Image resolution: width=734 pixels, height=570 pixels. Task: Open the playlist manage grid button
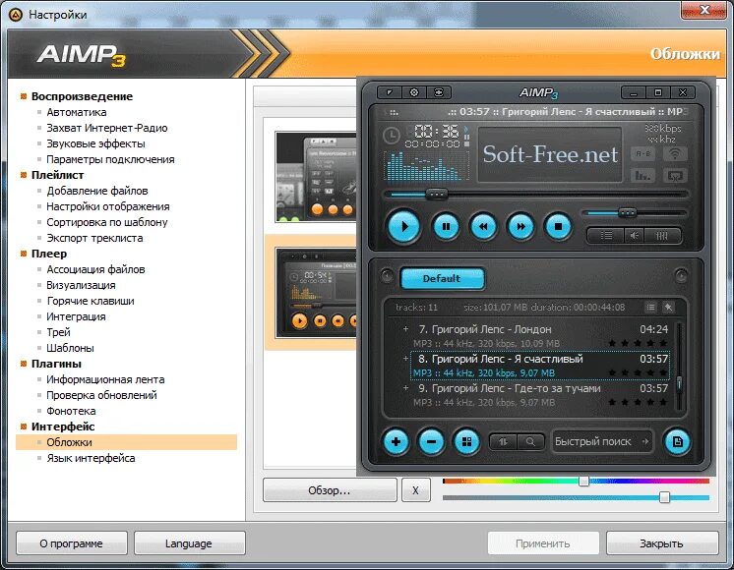pos(466,441)
